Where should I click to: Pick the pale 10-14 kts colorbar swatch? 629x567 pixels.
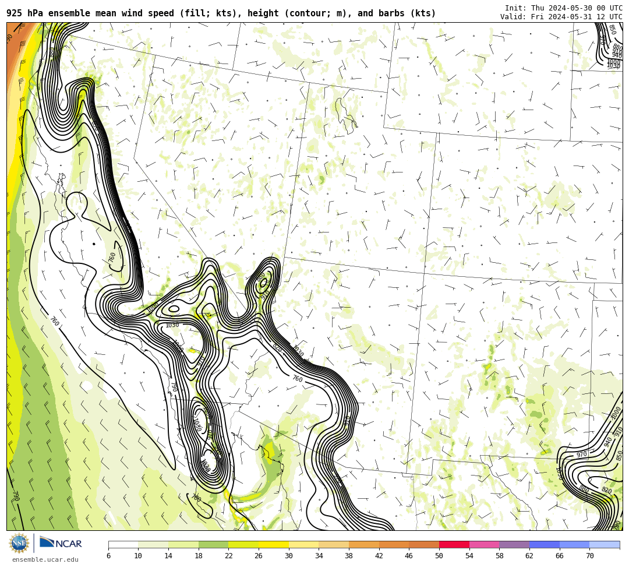(x=153, y=544)
